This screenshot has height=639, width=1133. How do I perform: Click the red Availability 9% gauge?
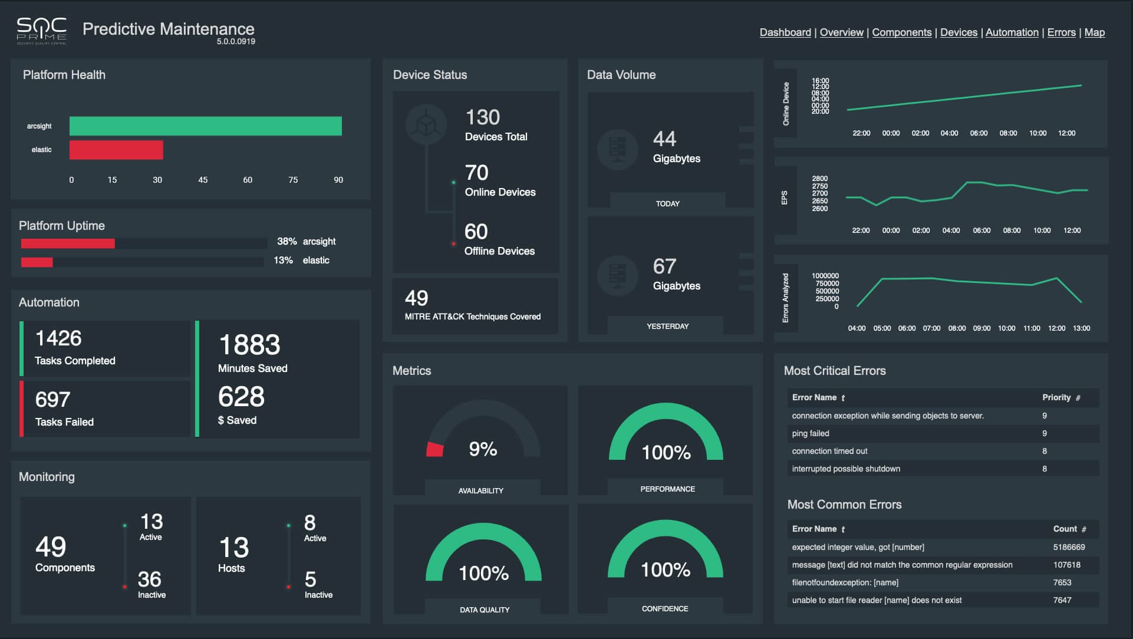pos(435,450)
